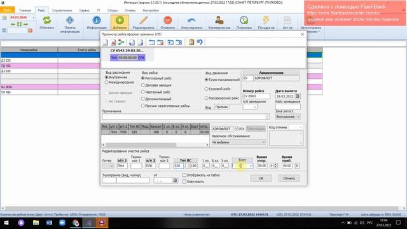Click the Тип ВС header button
The width and height of the screenshot is (407, 229).
pos(185,160)
